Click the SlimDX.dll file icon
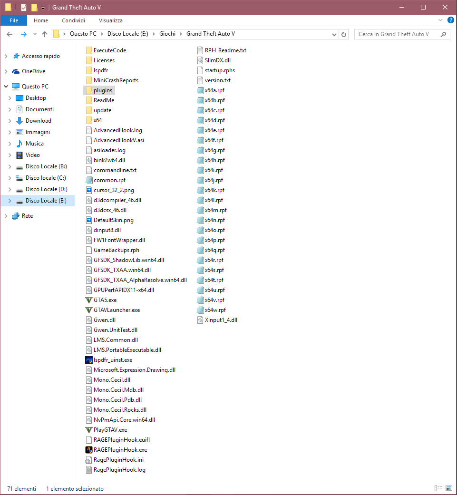457x495 pixels. point(200,60)
